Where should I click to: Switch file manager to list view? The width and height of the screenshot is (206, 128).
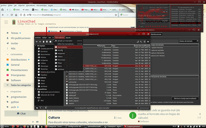point(148,42)
